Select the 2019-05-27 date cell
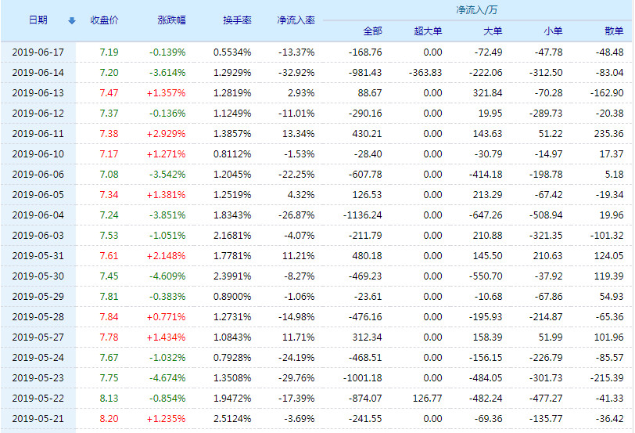This screenshot has width=635, height=433. coord(38,337)
